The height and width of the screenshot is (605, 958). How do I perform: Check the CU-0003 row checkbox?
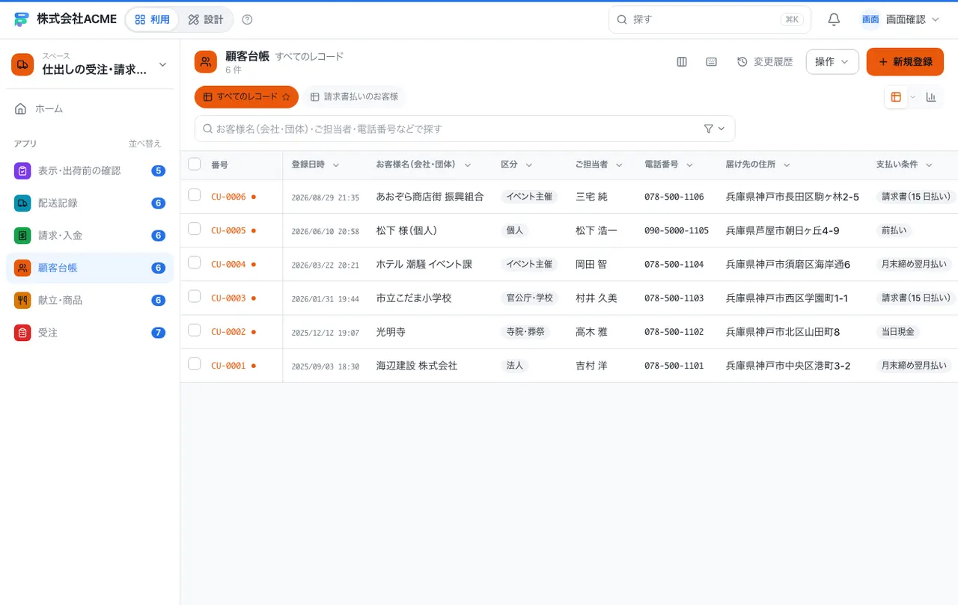(x=195, y=296)
